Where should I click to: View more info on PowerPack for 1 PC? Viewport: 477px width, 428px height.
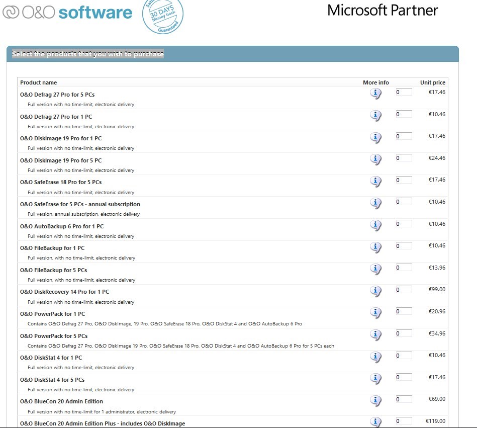coord(375,313)
